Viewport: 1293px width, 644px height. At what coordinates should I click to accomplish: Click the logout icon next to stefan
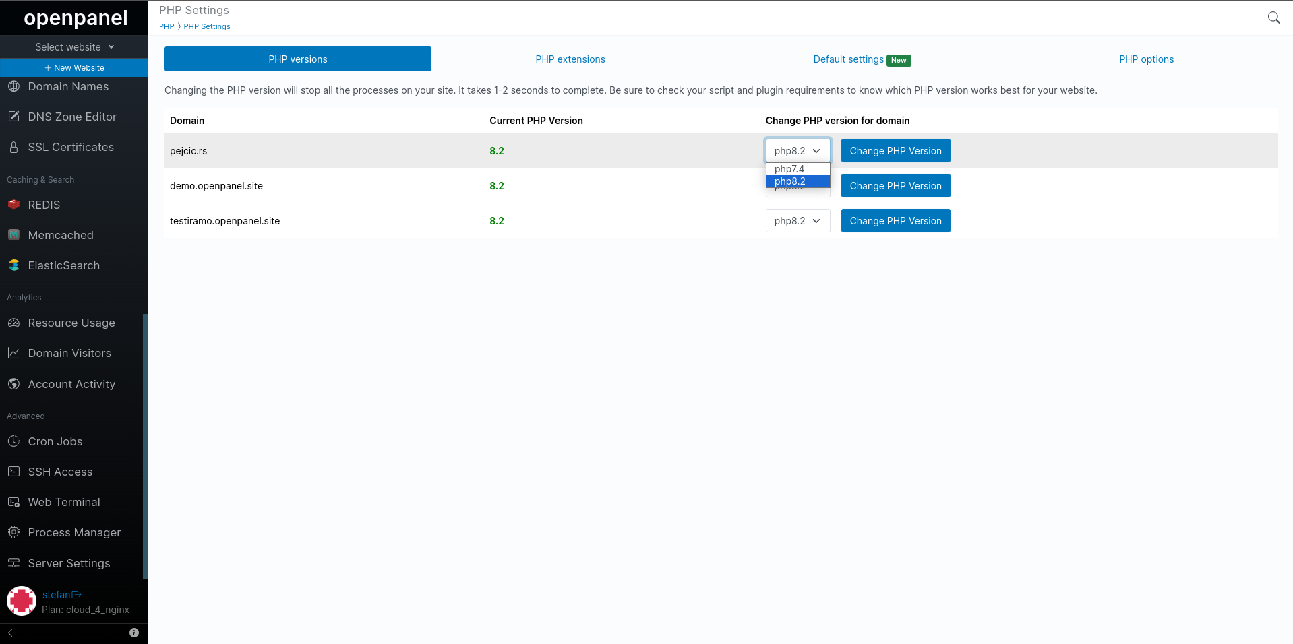click(x=76, y=595)
